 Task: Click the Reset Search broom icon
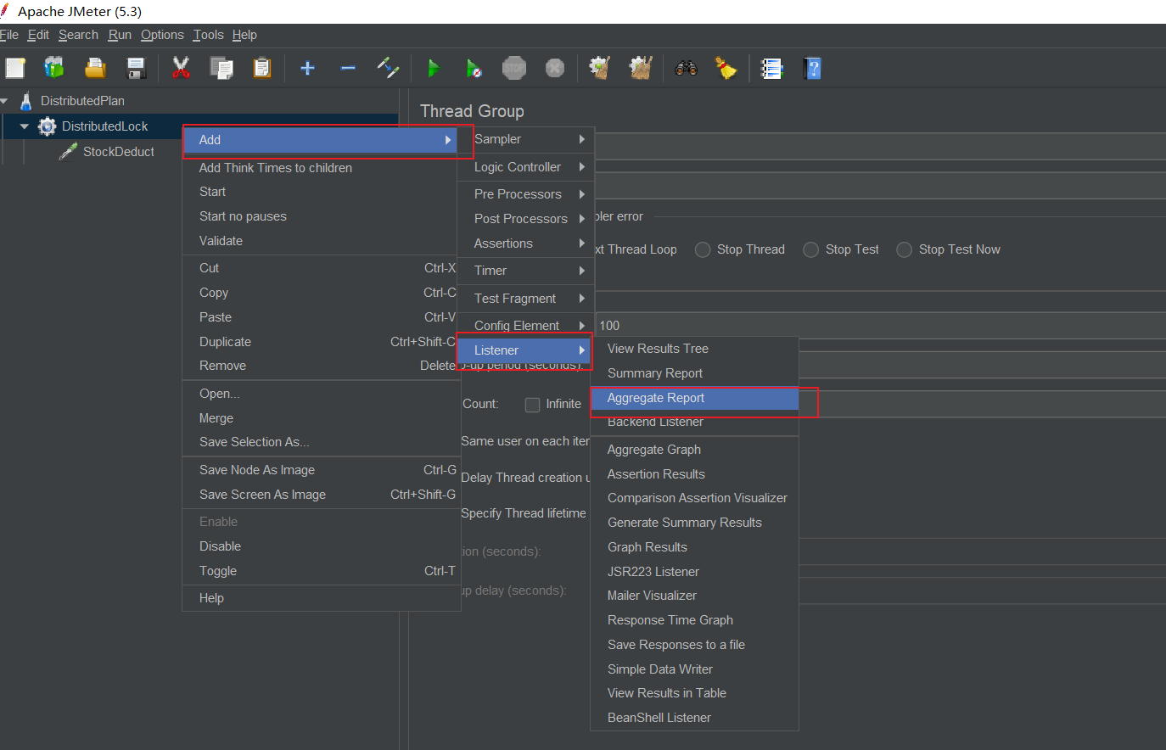[x=726, y=68]
